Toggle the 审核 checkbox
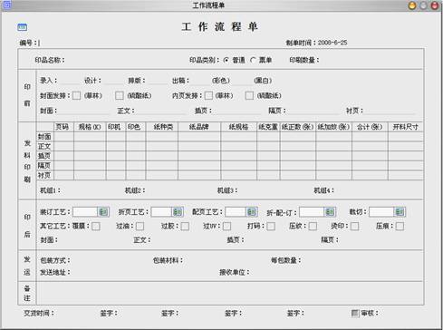 click(355, 313)
